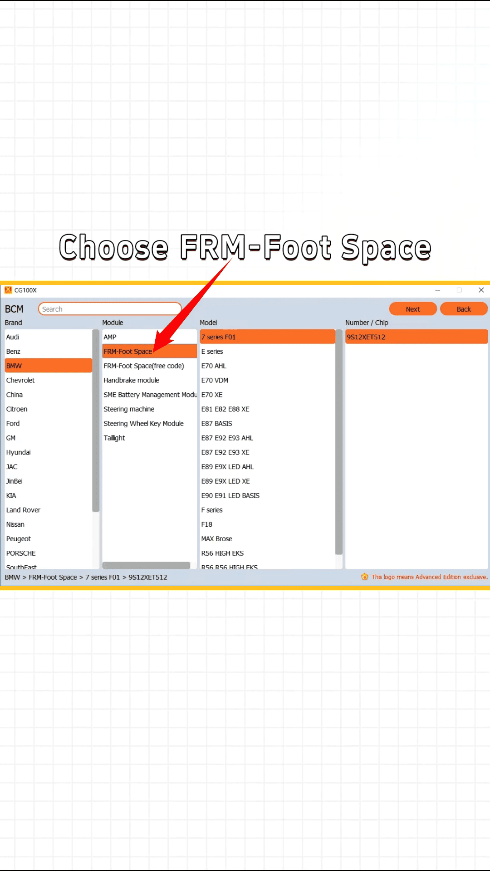Choose Taillight module

(x=149, y=438)
